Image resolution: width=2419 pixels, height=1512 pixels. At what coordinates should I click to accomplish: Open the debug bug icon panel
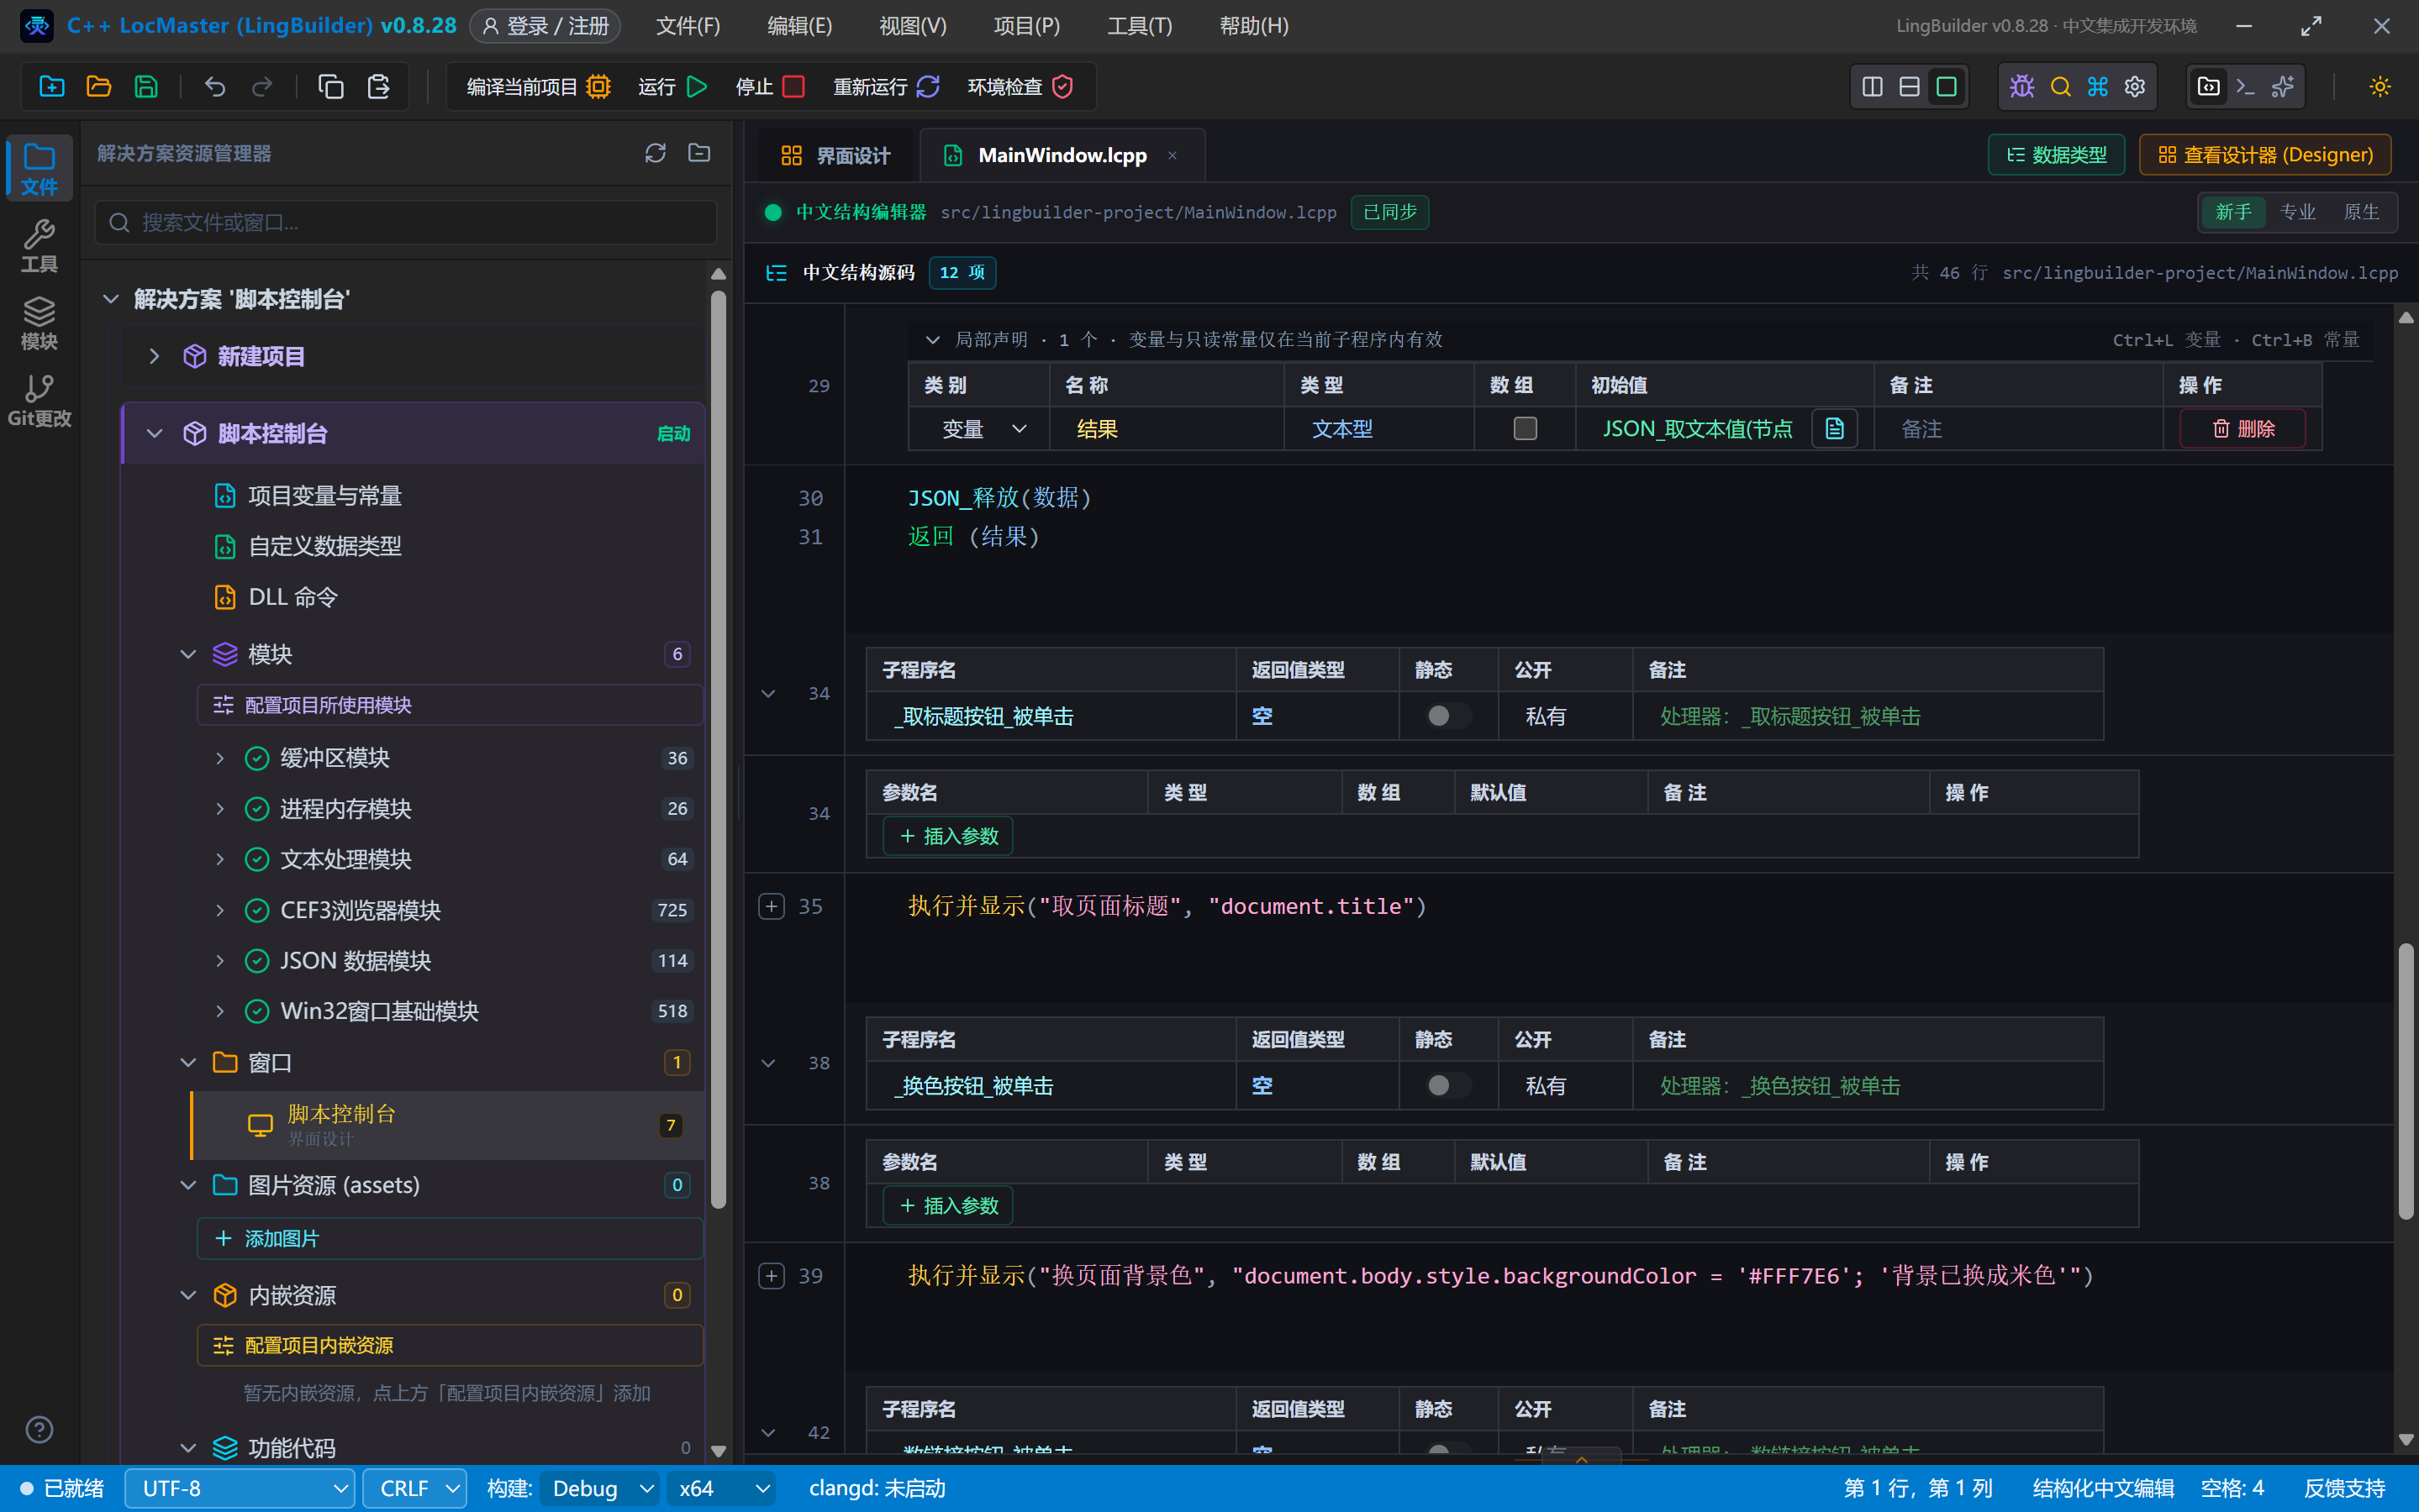click(x=2021, y=87)
